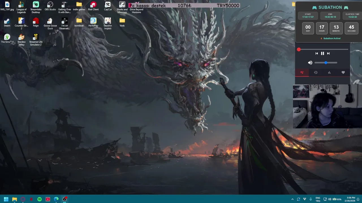Select the Streamer Life Simulator 2 icon

click(36, 40)
